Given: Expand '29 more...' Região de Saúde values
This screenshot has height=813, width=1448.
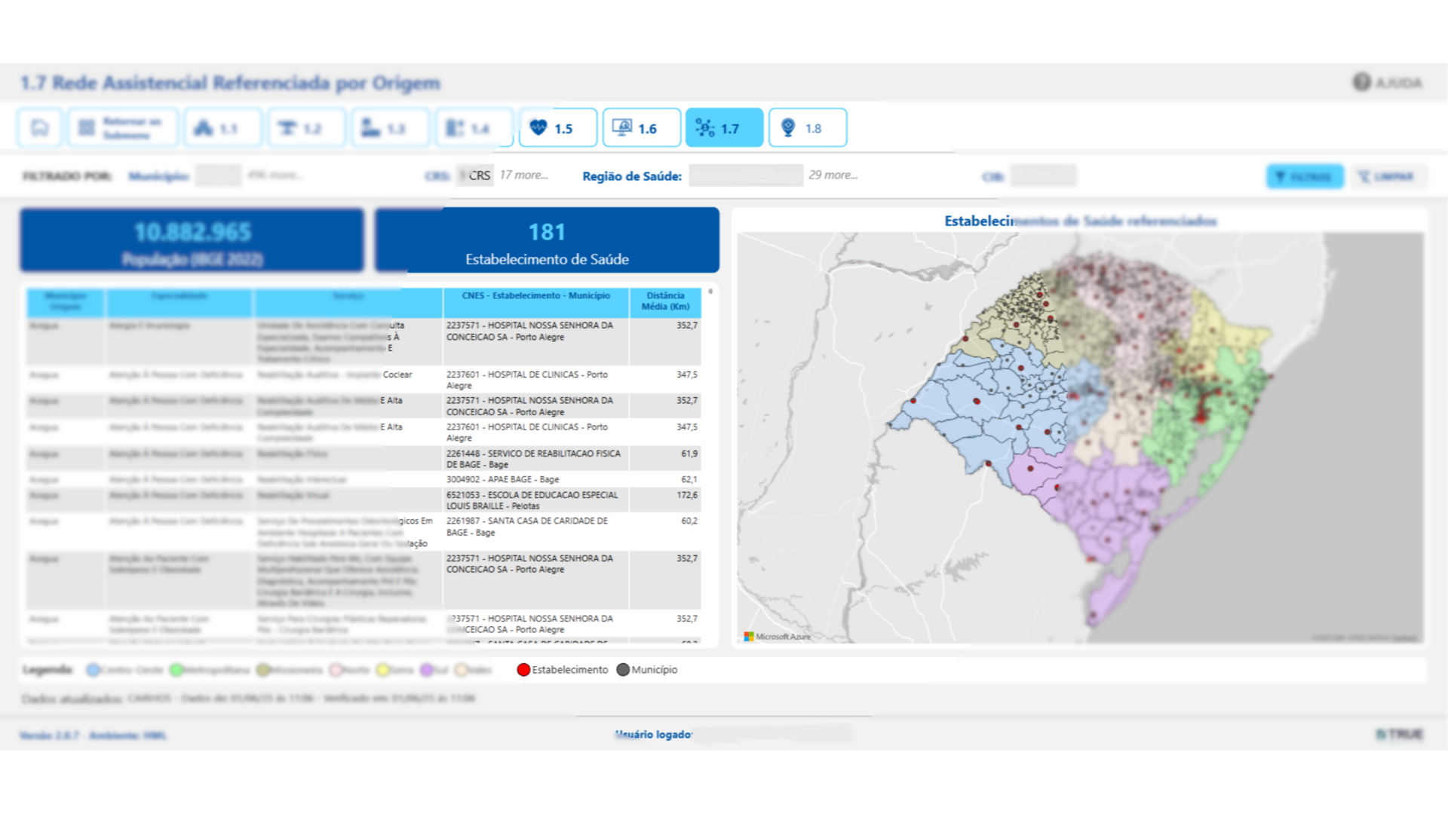Looking at the screenshot, I should point(833,175).
